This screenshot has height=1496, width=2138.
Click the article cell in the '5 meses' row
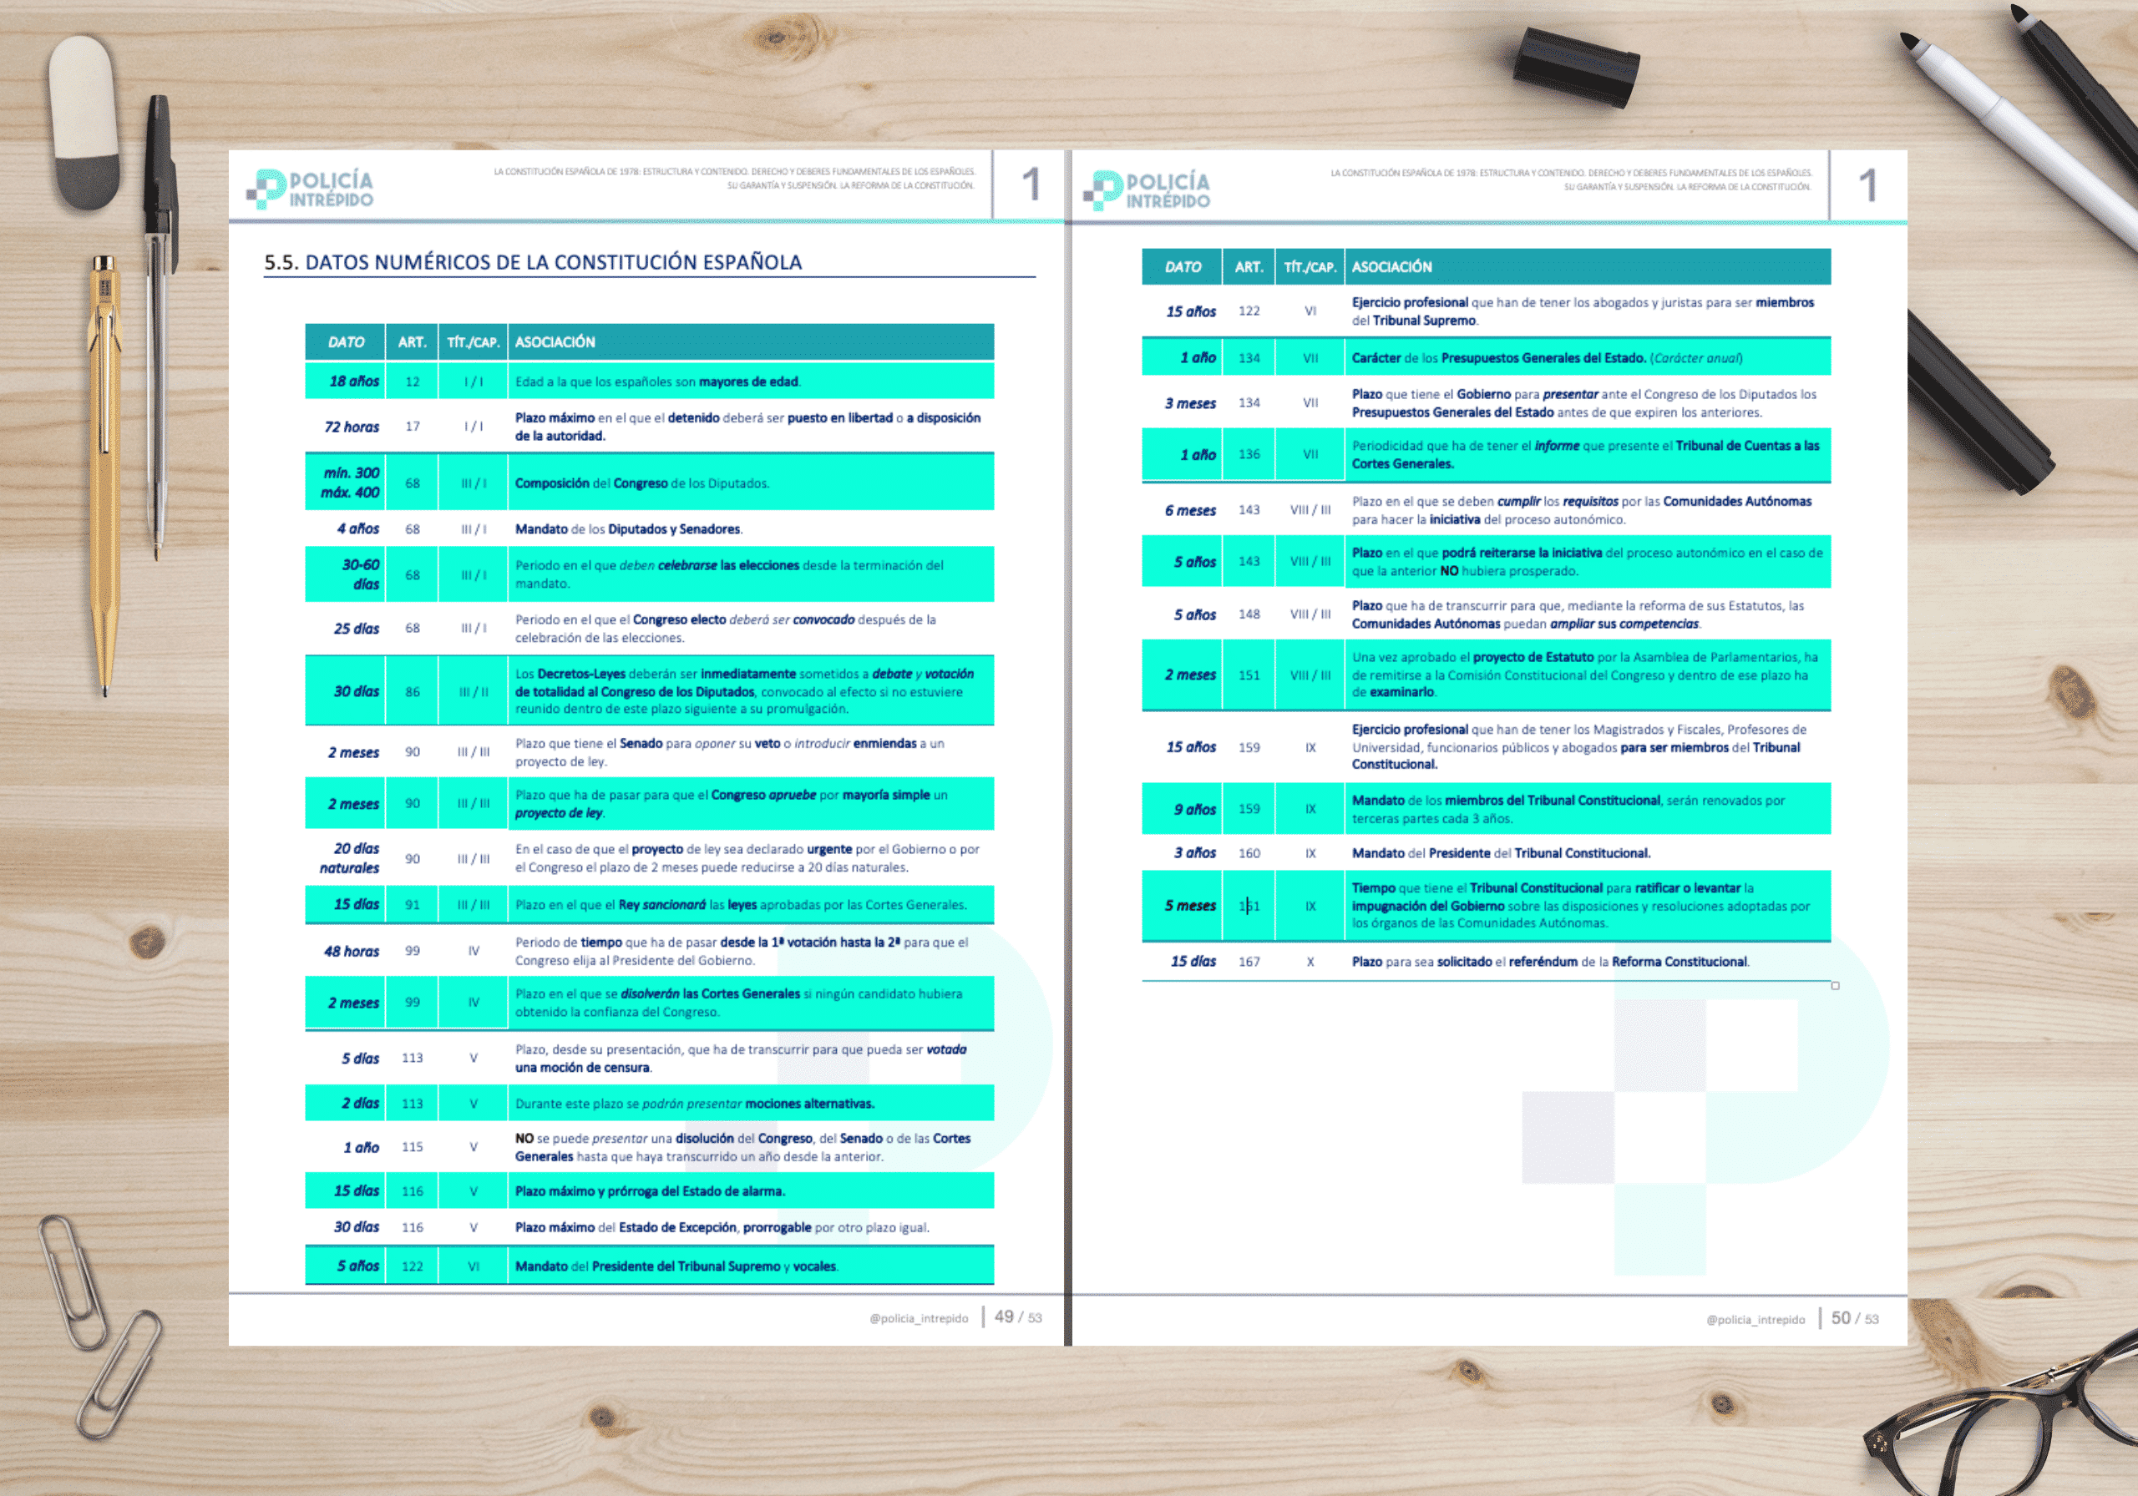1249,906
